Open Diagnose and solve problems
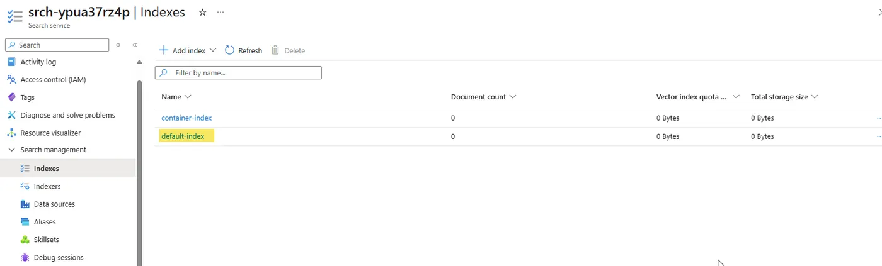This screenshot has height=266, width=882. (67, 115)
